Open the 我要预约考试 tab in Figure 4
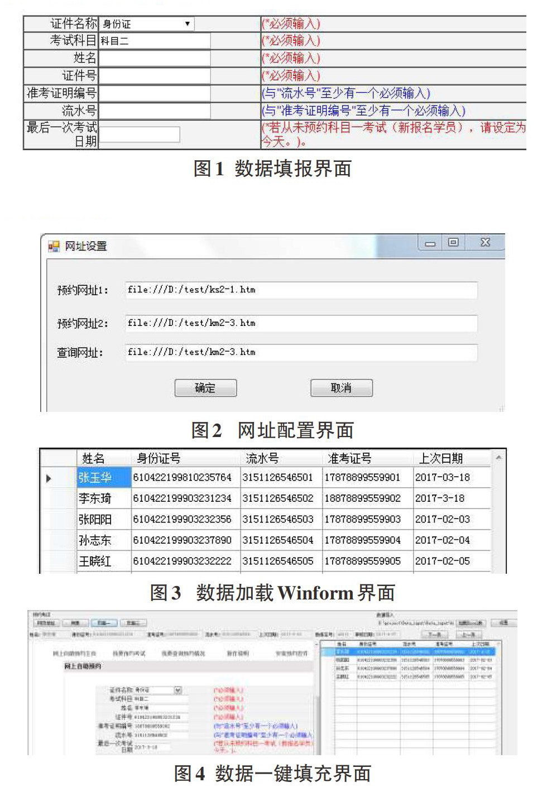Screen dimensions: 547x792 point(129,653)
